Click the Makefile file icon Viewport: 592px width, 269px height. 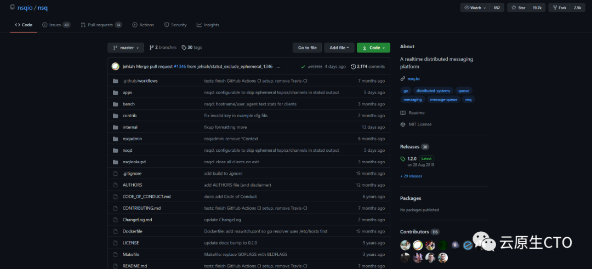(x=116, y=254)
